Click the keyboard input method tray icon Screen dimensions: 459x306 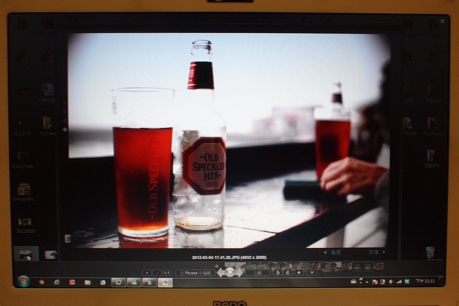[353, 281]
